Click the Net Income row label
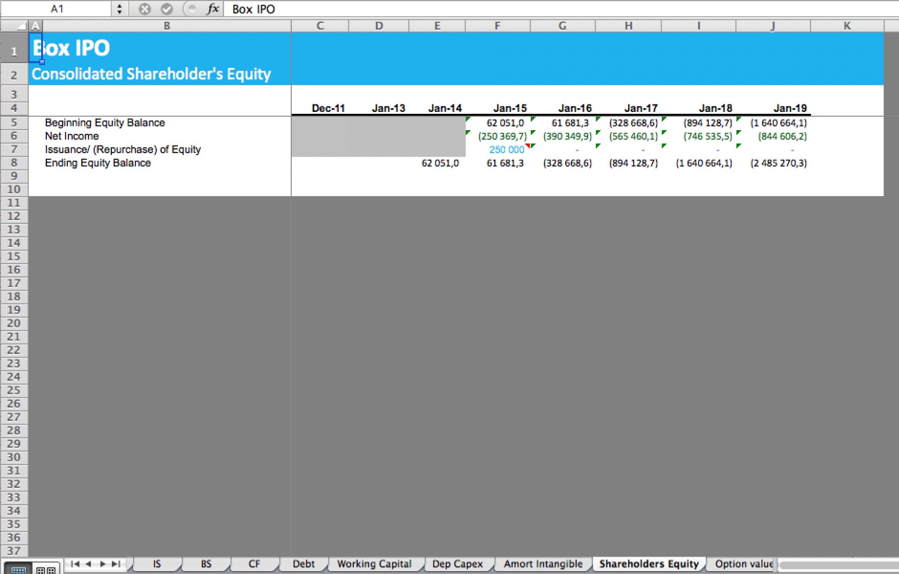Viewport: 899px width, 574px height. [72, 136]
